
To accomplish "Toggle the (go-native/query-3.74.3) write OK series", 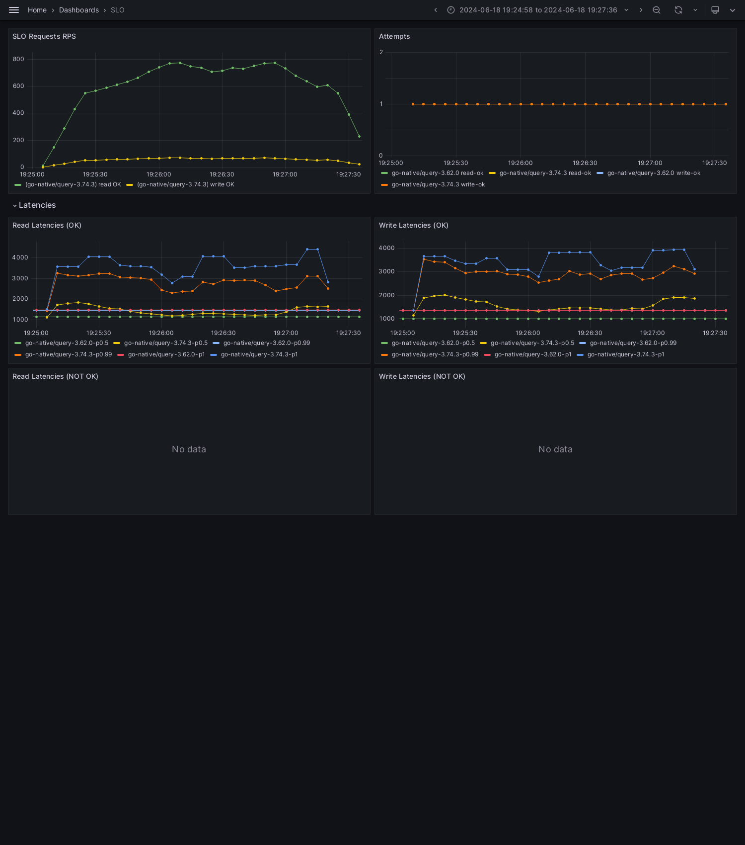I will tap(186, 184).
